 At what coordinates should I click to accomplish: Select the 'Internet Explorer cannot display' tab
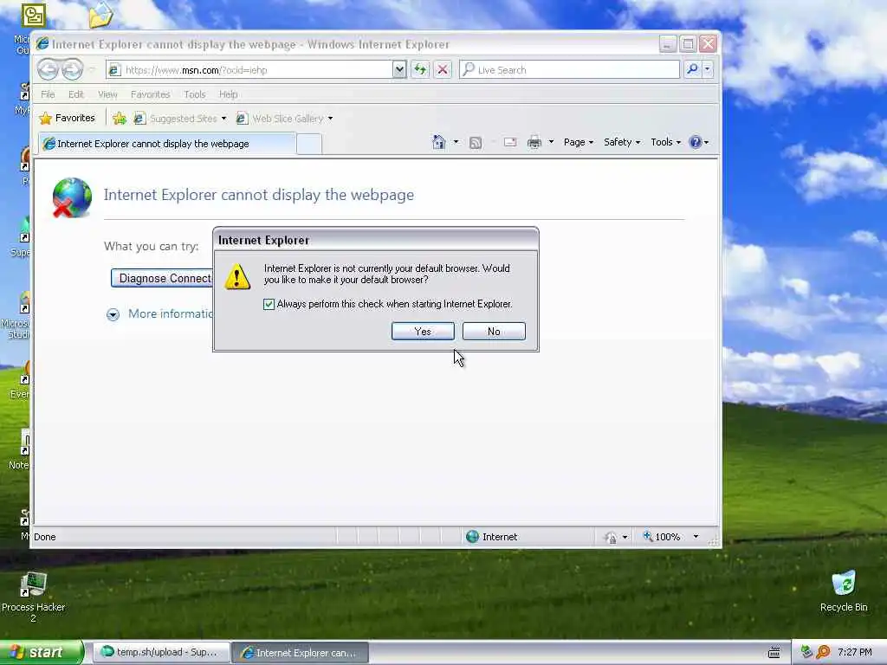point(167,144)
